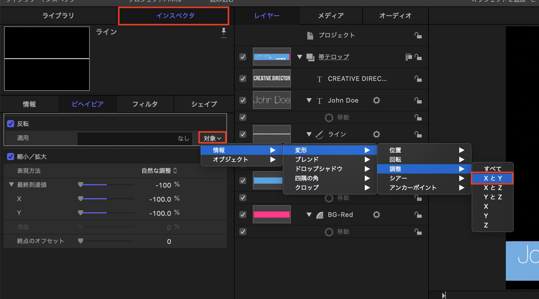This screenshot has height=299, width=539.
Task: Click the behavior gear on the BG-Red layer
Action: (x=377, y=215)
